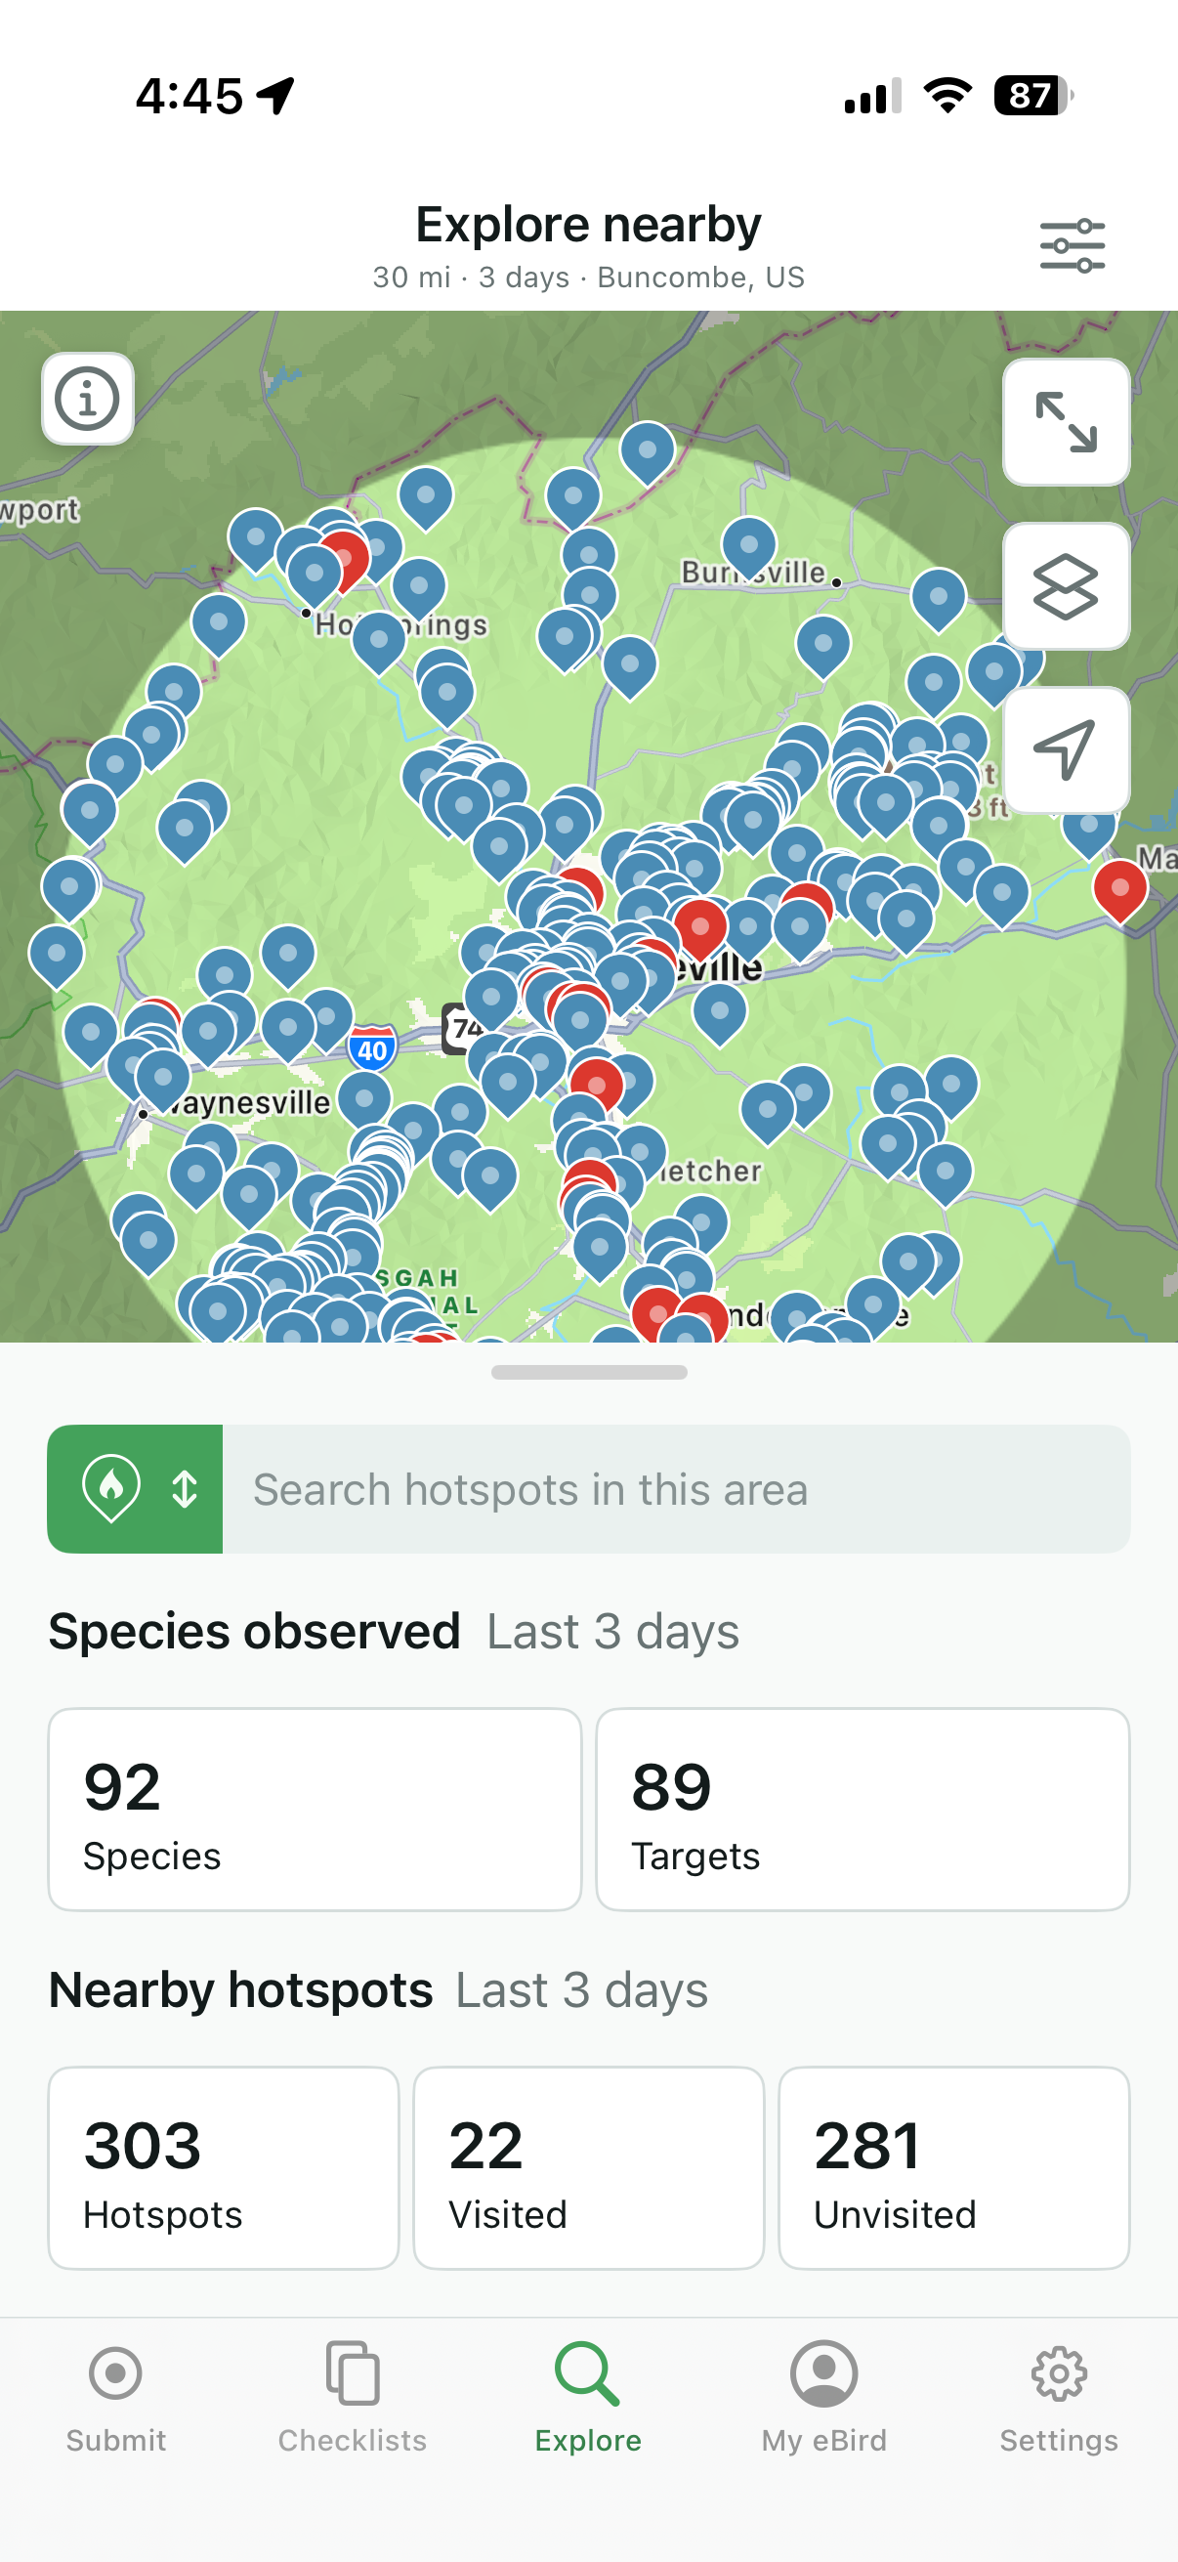Tap the Interstate 40 shield on map
Screen dimensions: 1178x2562
373,1049
